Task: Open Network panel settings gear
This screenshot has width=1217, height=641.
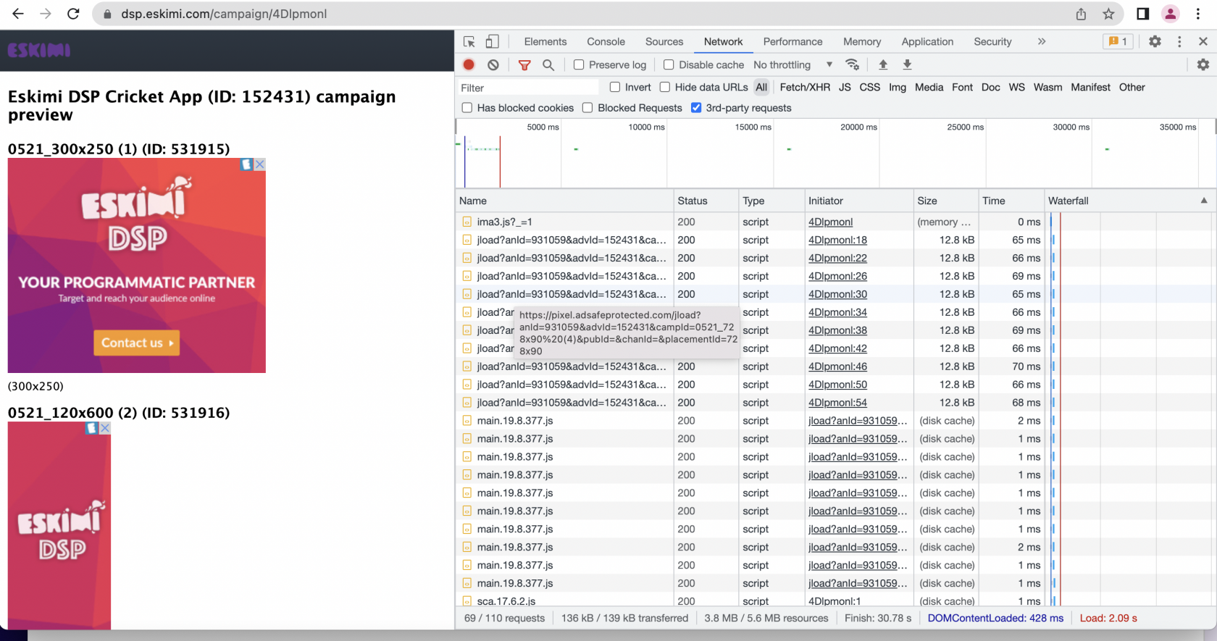Action: 1203,64
